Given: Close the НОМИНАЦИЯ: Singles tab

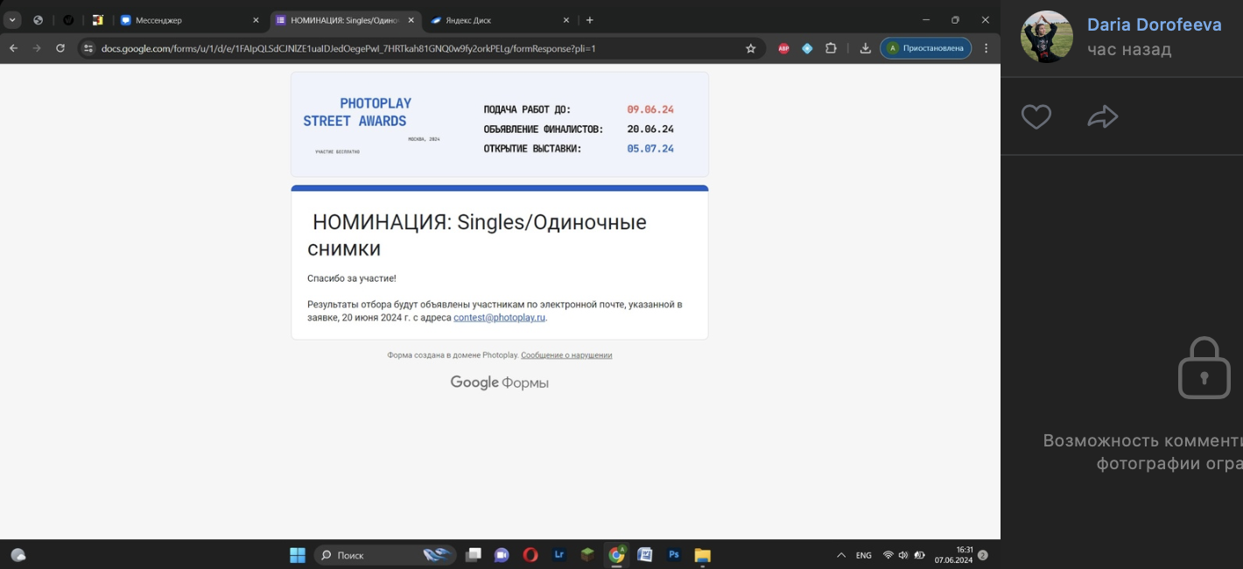Looking at the screenshot, I should click(411, 20).
